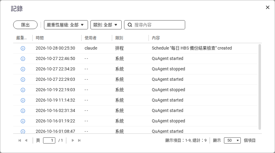Click the 系統 category in the 22:46:50 row
The image size is (275, 153).
coord(119,58)
